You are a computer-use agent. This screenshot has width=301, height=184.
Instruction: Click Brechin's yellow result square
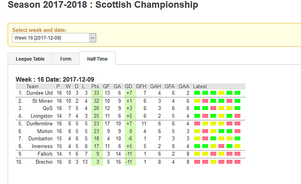(x=213, y=162)
